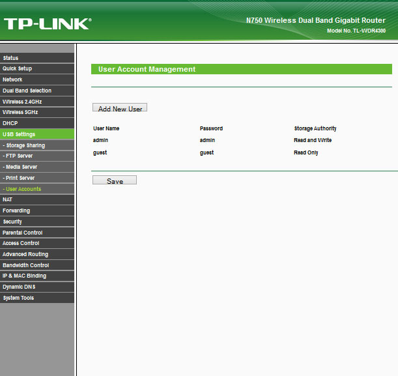Viewport: 398px width, 376px height.
Task: Click the Model No. TL-WDR4300 text
Action: [x=356, y=31]
